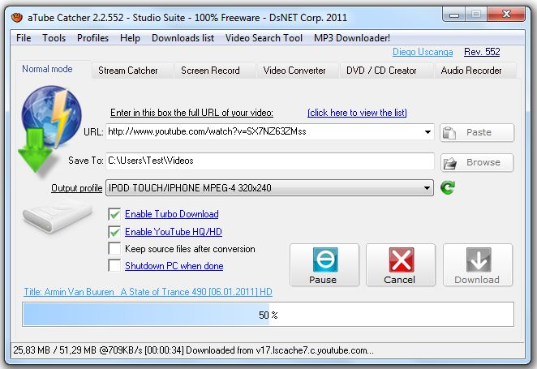Viewport: 537px width, 369px height.
Task: Open MP3 Downloader! menu item
Action: coord(352,38)
